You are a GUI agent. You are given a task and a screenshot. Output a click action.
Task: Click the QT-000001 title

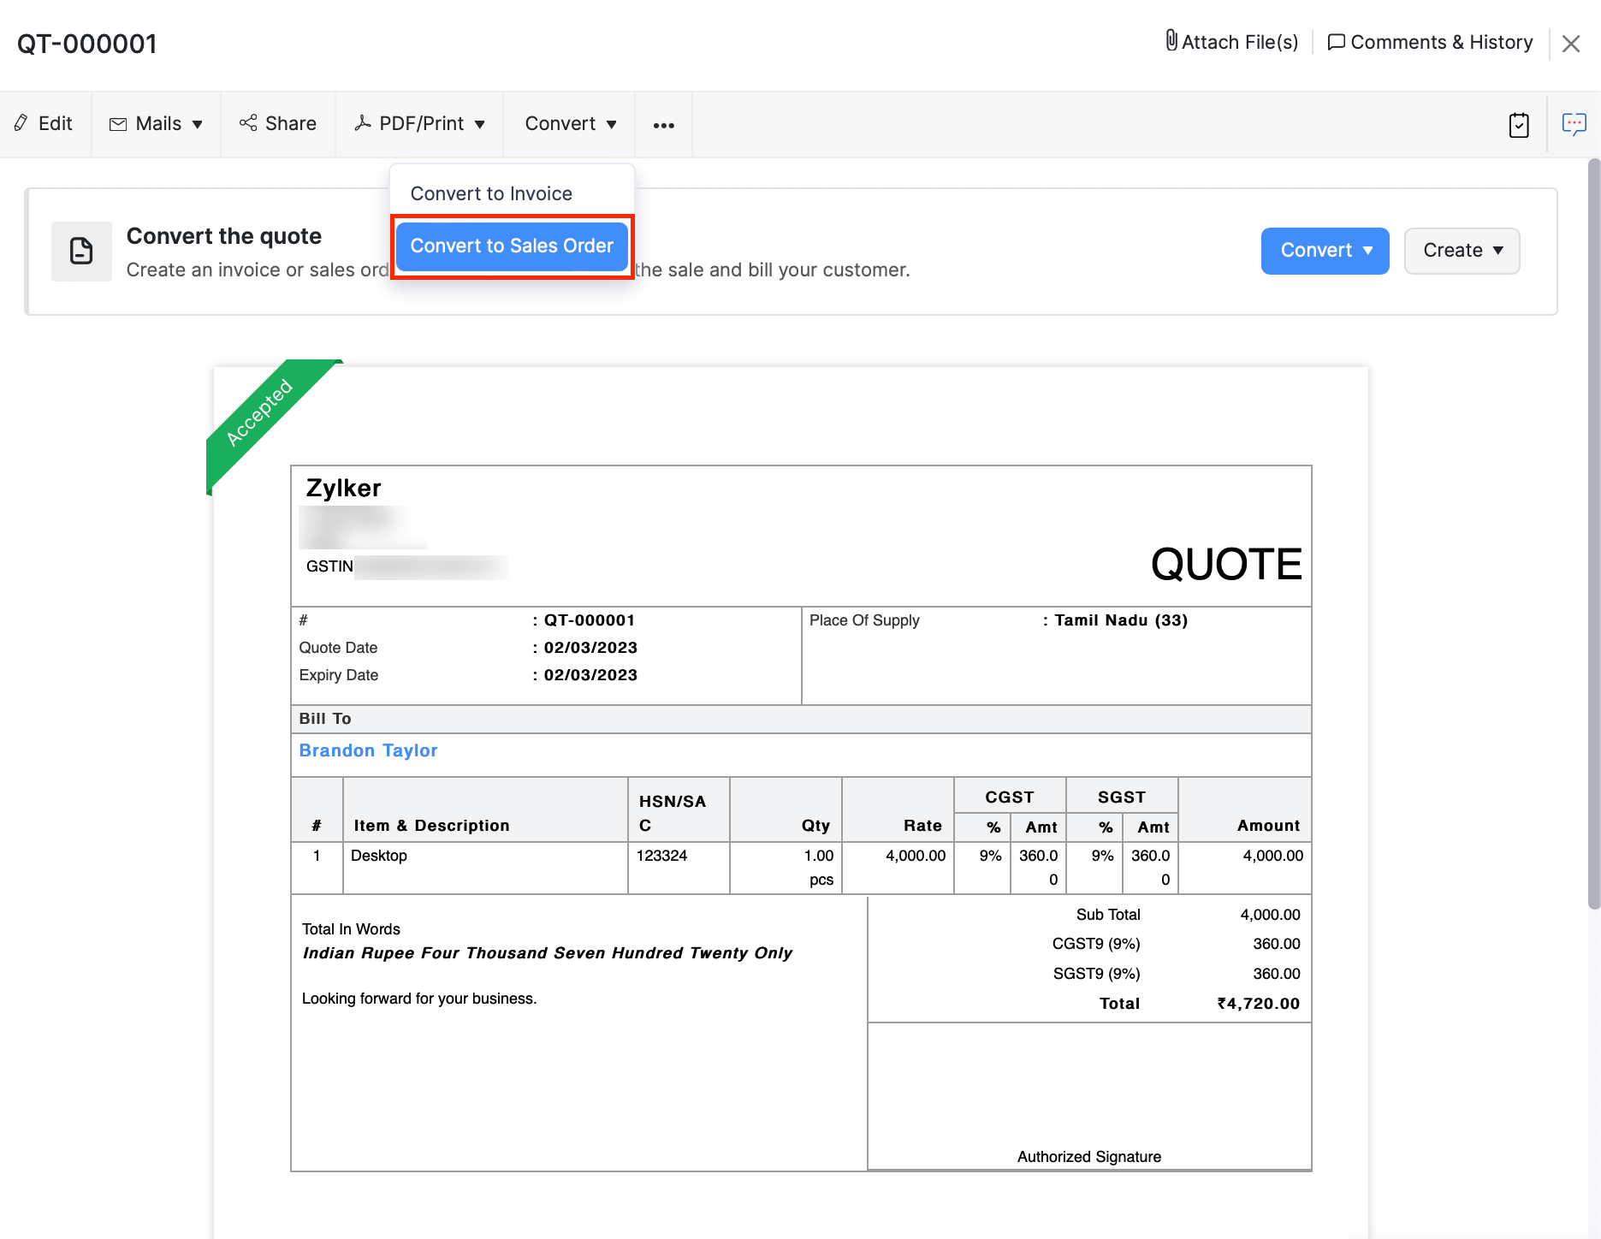click(x=86, y=43)
